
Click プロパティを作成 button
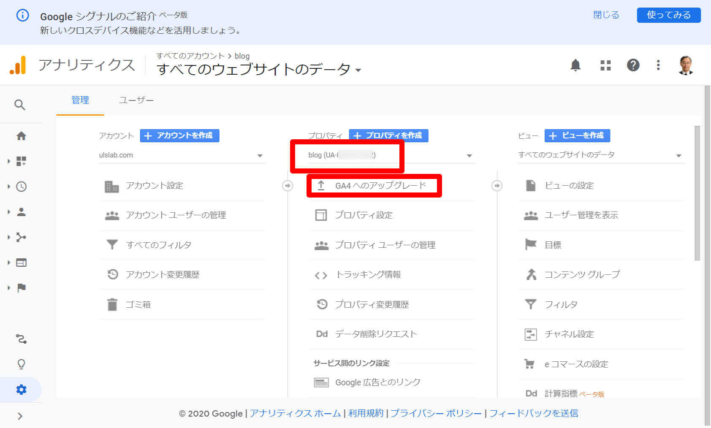(x=388, y=135)
